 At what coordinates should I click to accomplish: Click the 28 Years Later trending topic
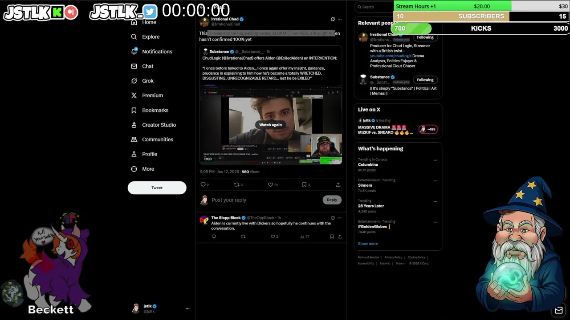pyautogui.click(x=371, y=206)
